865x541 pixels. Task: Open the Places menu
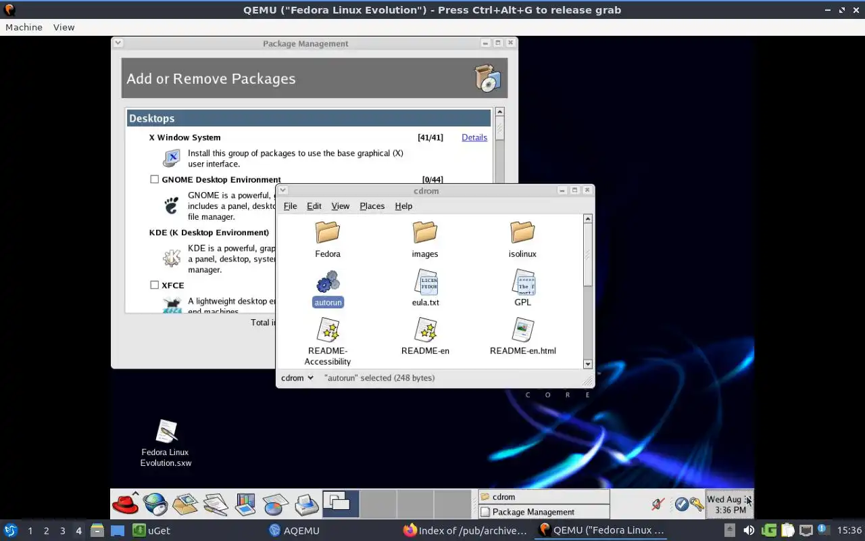pos(372,206)
